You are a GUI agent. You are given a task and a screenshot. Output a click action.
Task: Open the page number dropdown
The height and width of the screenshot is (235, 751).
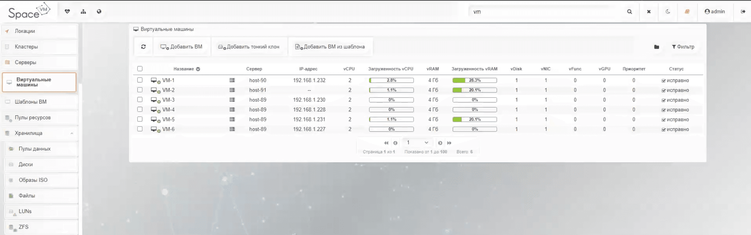(x=417, y=143)
